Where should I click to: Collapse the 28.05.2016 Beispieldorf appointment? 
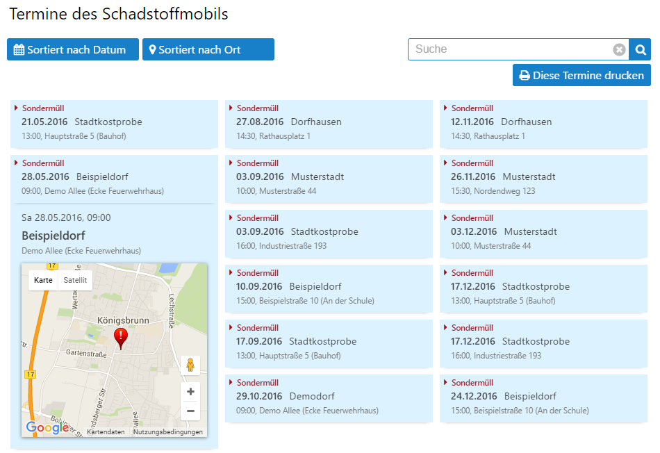[x=114, y=179]
